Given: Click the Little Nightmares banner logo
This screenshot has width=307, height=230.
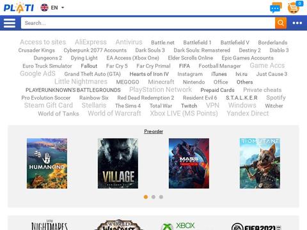Looking at the screenshot, I should [x=49, y=225].
